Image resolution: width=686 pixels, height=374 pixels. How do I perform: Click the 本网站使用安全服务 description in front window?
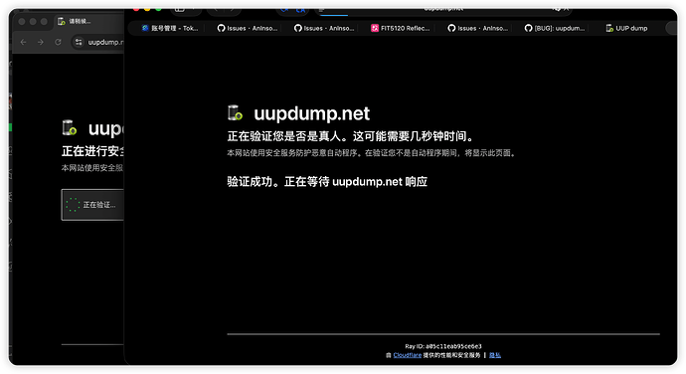[x=372, y=153]
